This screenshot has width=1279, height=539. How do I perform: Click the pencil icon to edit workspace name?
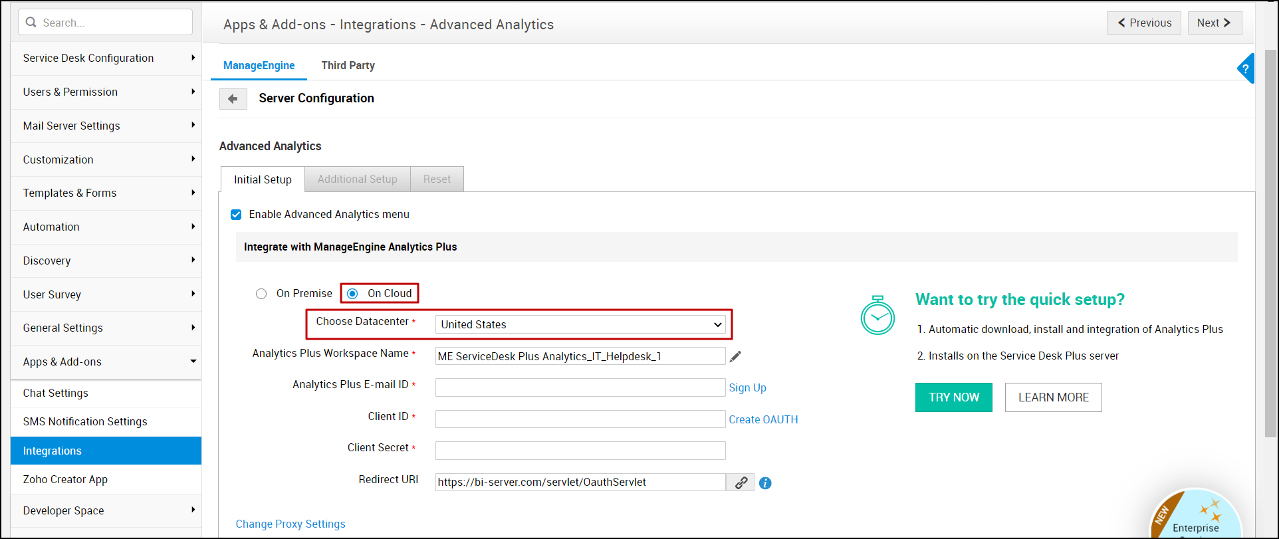click(735, 357)
